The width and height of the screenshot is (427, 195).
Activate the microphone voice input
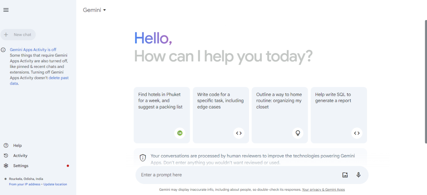coord(359,175)
